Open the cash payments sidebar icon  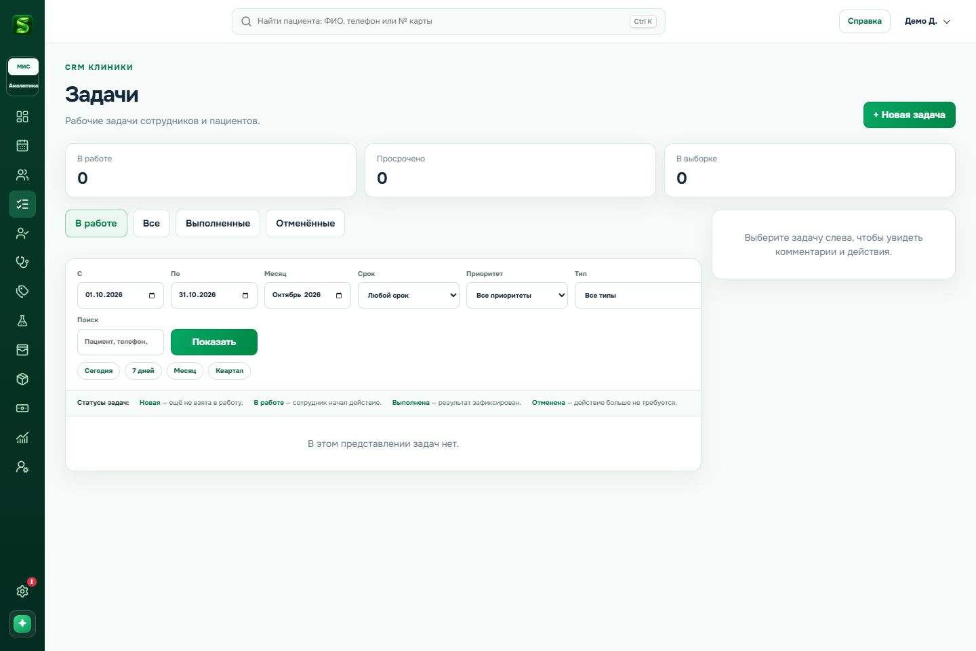tap(22, 408)
